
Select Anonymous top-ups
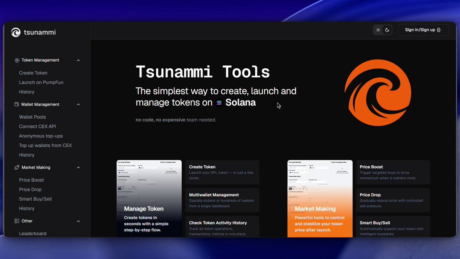pyautogui.click(x=41, y=136)
